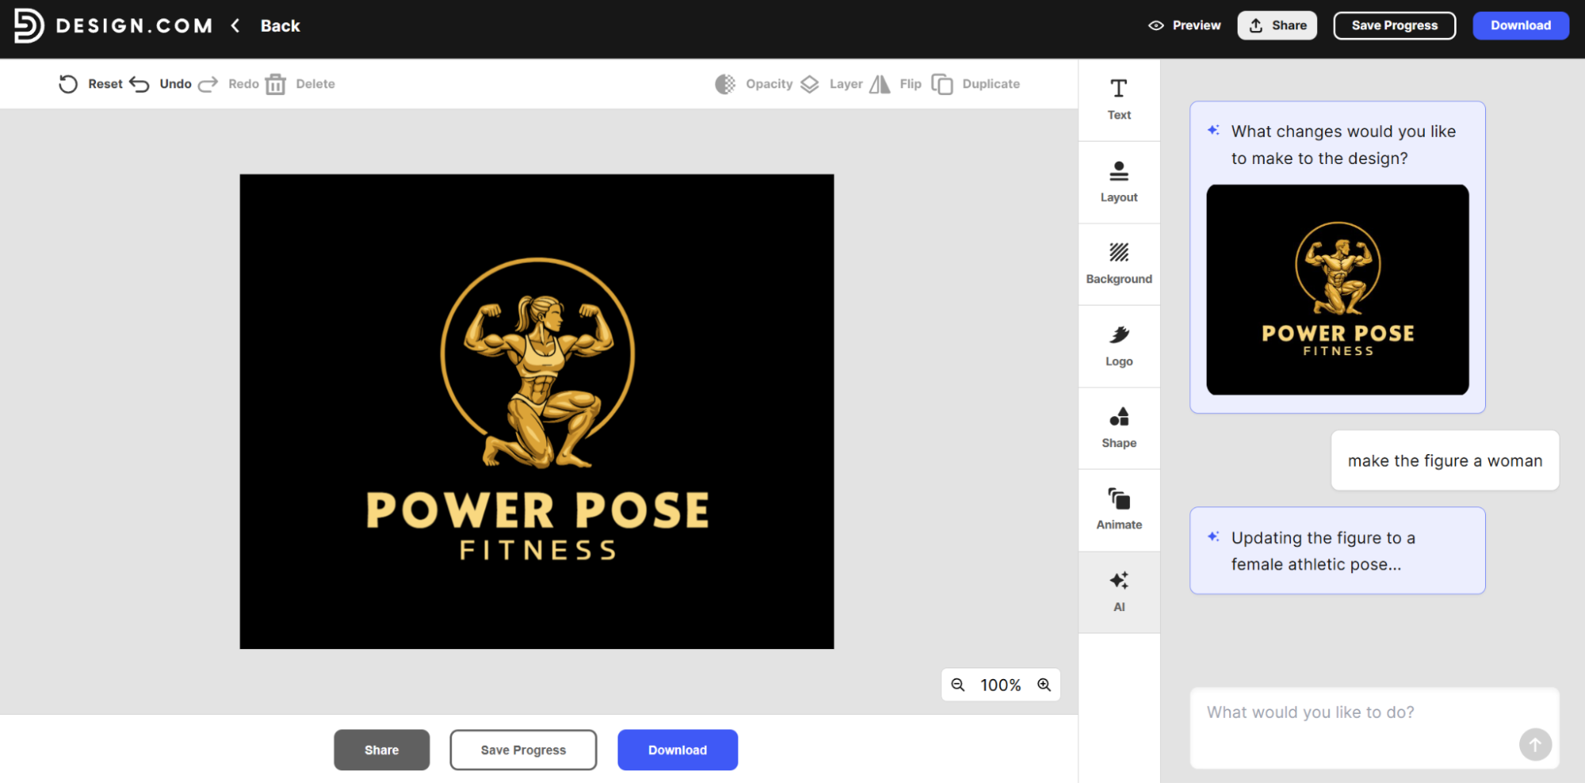The image size is (1585, 783).
Task: Click the Flip tool
Action: [895, 84]
